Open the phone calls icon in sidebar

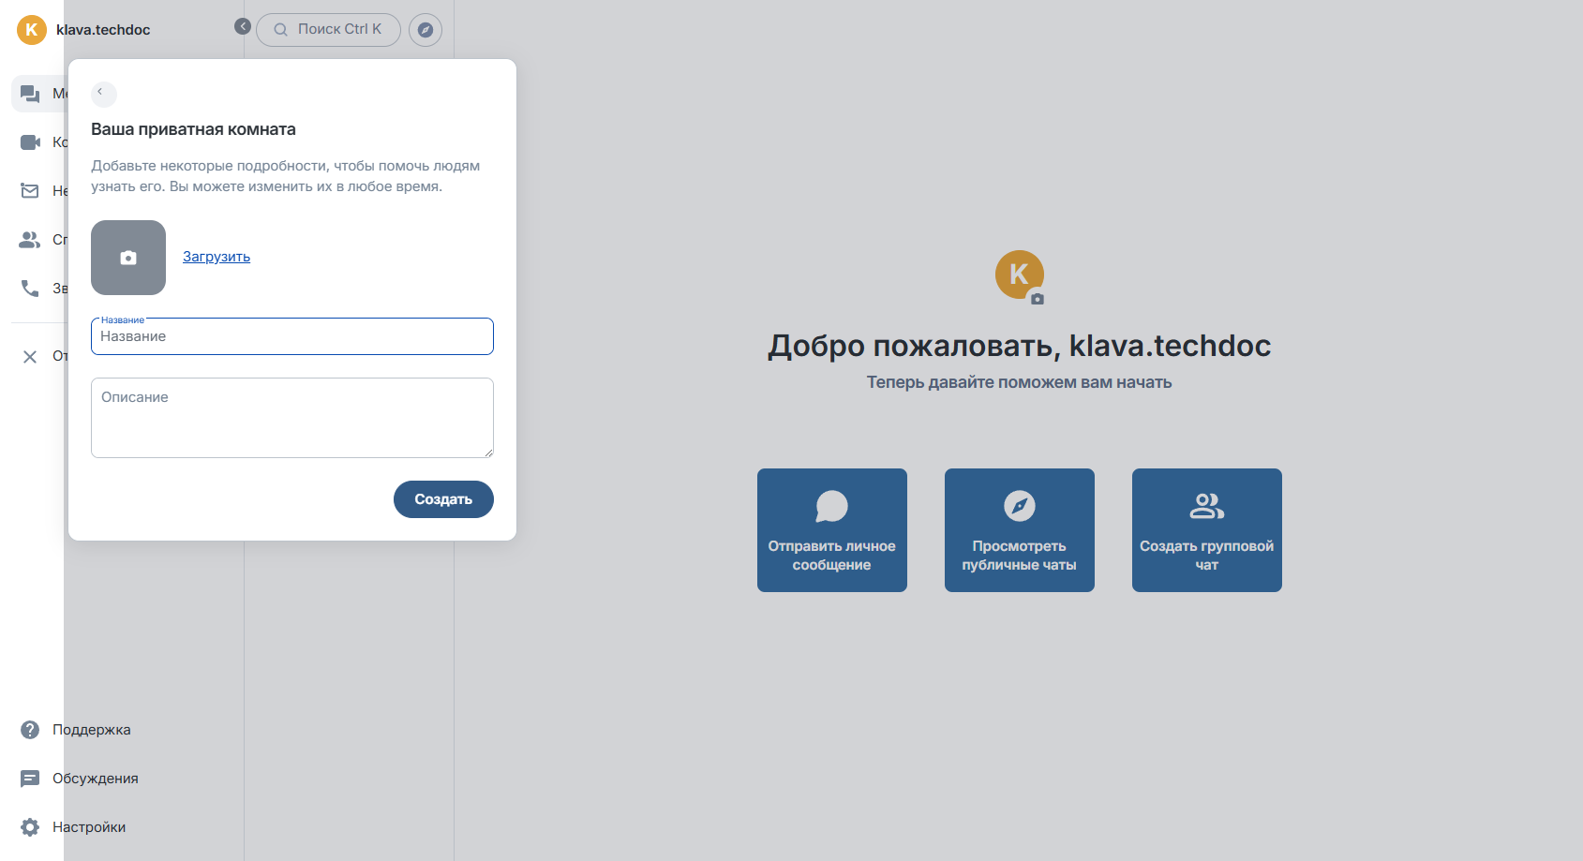click(30, 289)
